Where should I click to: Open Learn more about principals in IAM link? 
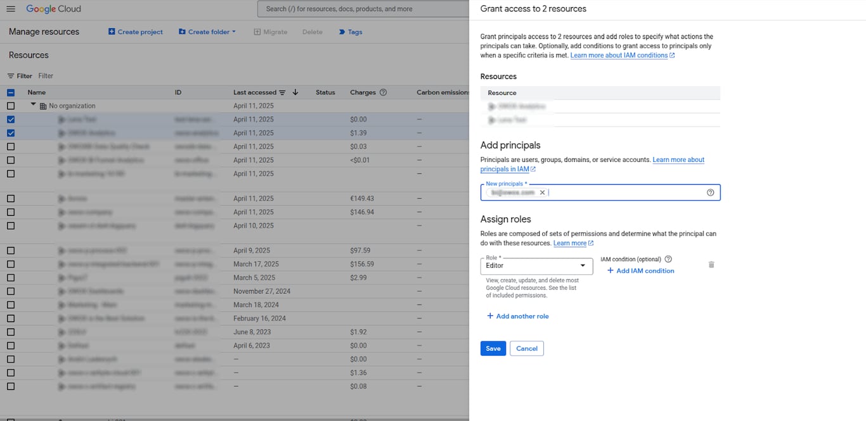(x=592, y=165)
